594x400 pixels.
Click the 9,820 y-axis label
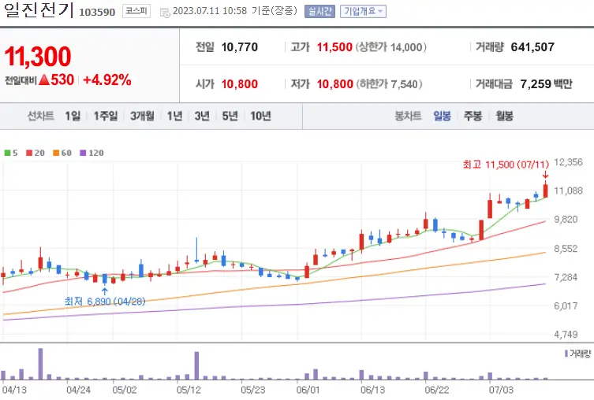566,219
